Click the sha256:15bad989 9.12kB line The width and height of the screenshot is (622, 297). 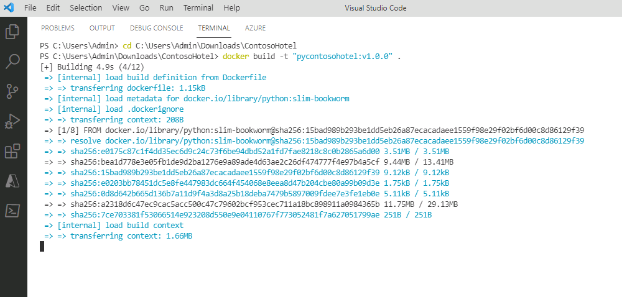[x=247, y=172]
